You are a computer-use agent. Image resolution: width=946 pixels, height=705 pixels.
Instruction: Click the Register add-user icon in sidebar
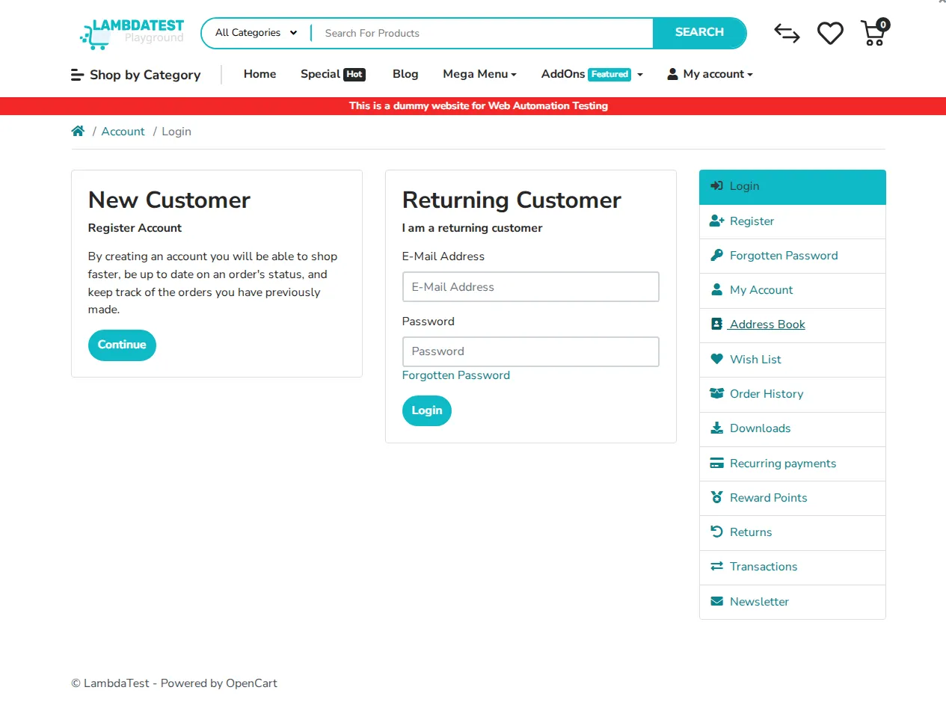(717, 221)
